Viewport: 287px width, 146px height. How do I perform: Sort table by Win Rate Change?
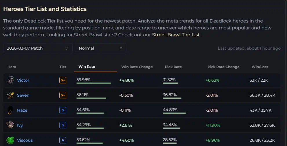pyautogui.click(x=137, y=67)
